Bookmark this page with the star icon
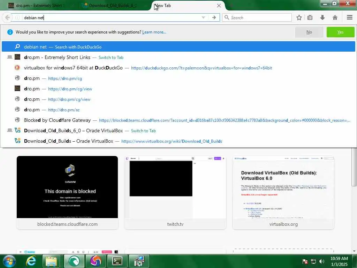 299,17
